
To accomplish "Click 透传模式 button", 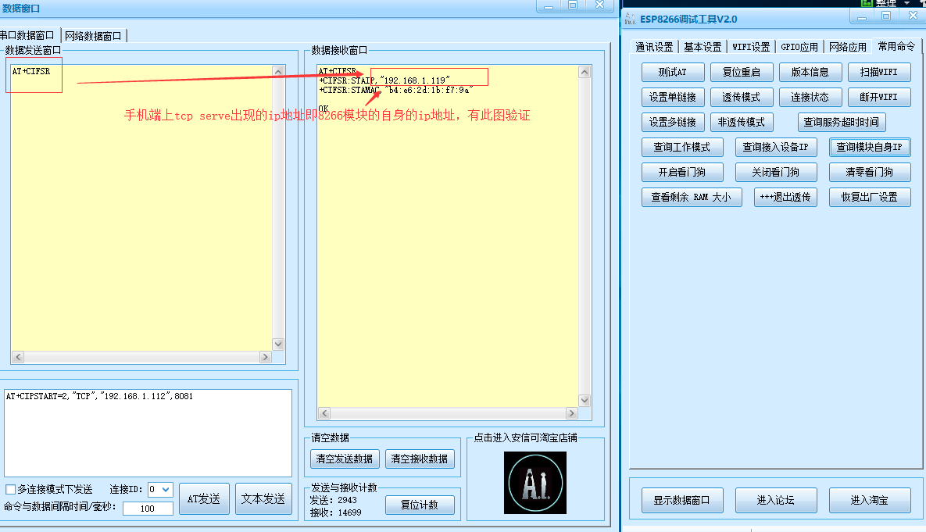I will pyautogui.click(x=742, y=97).
